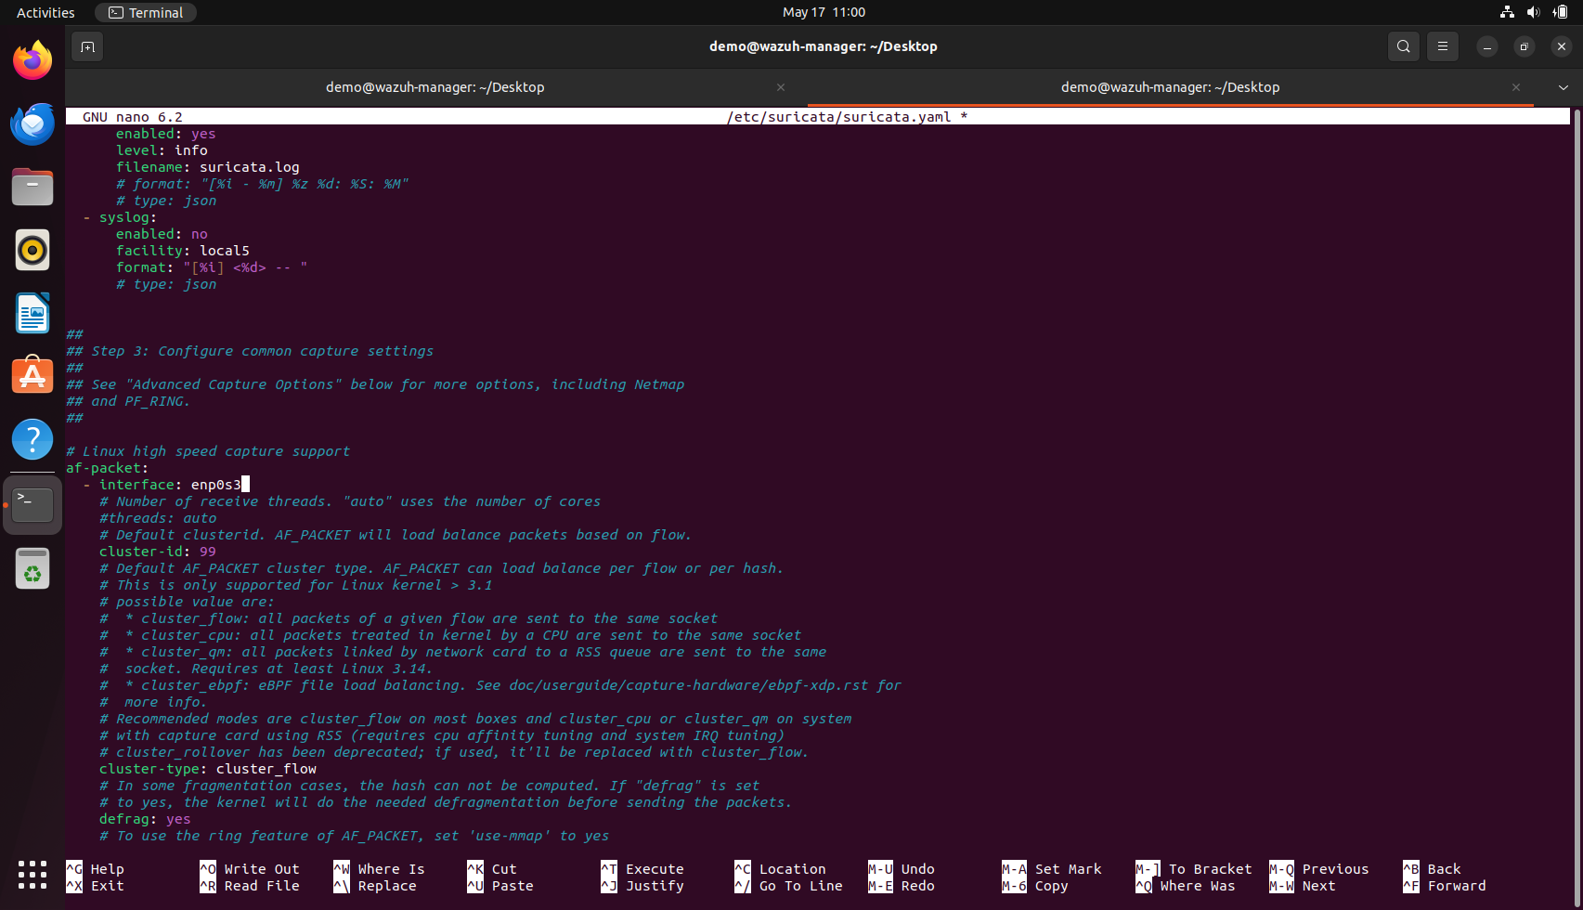Image resolution: width=1583 pixels, height=910 pixels.
Task: Click the volume icon in top bar
Action: [1533, 12]
